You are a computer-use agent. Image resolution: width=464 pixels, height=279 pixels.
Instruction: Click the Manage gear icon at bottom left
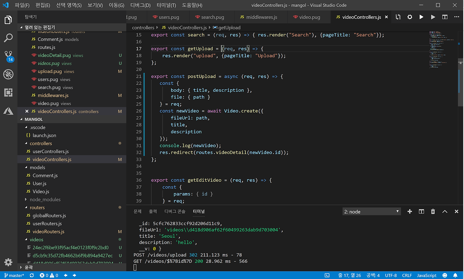coord(8,262)
